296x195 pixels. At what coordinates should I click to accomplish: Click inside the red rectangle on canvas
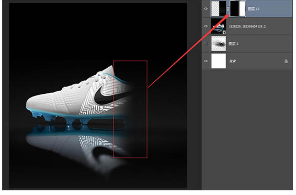point(130,109)
